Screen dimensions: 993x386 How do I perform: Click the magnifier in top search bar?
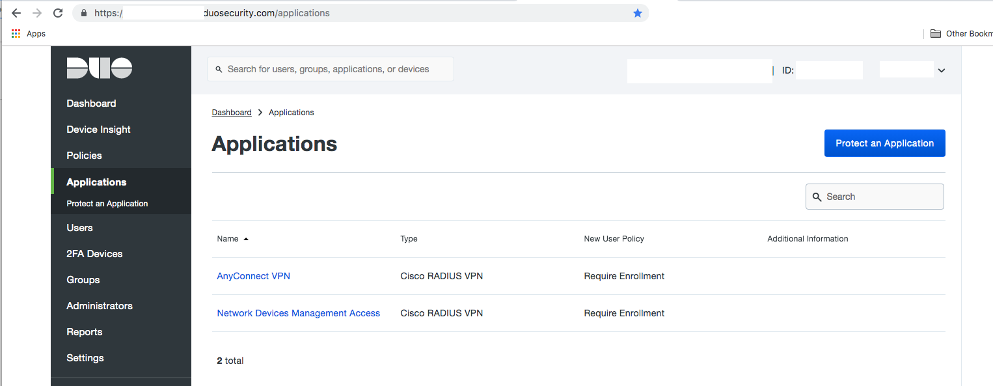click(219, 69)
